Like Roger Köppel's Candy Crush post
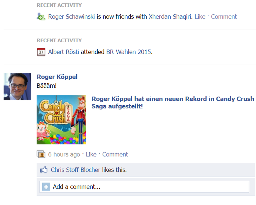Image resolution: width=256 pixels, height=205 pixels. [91, 154]
